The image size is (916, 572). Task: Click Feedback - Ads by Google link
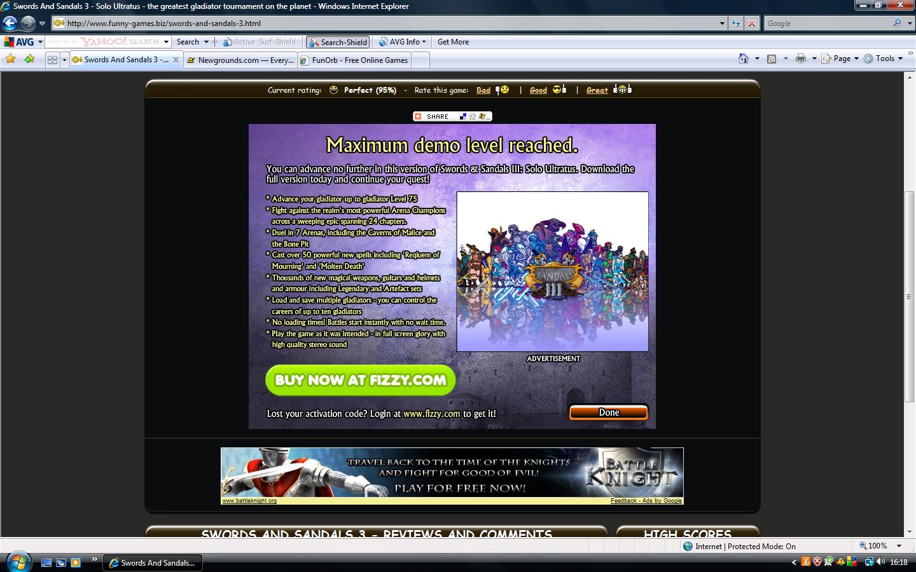click(x=646, y=501)
